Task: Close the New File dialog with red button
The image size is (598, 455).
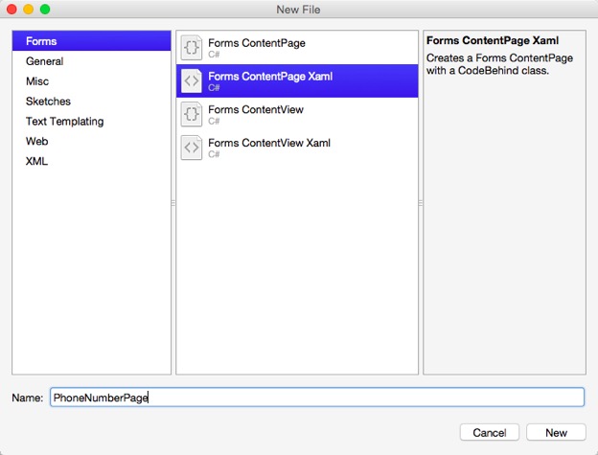Action: pos(11,10)
